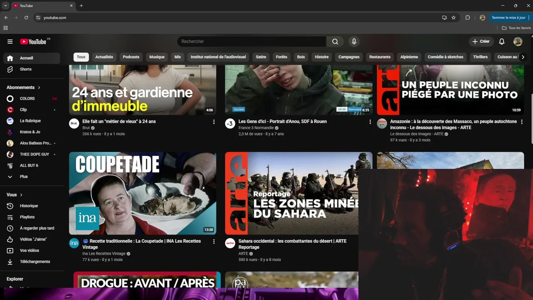Open La Rubrique subscription
Viewport: 533px width, 300px height.
click(32, 121)
